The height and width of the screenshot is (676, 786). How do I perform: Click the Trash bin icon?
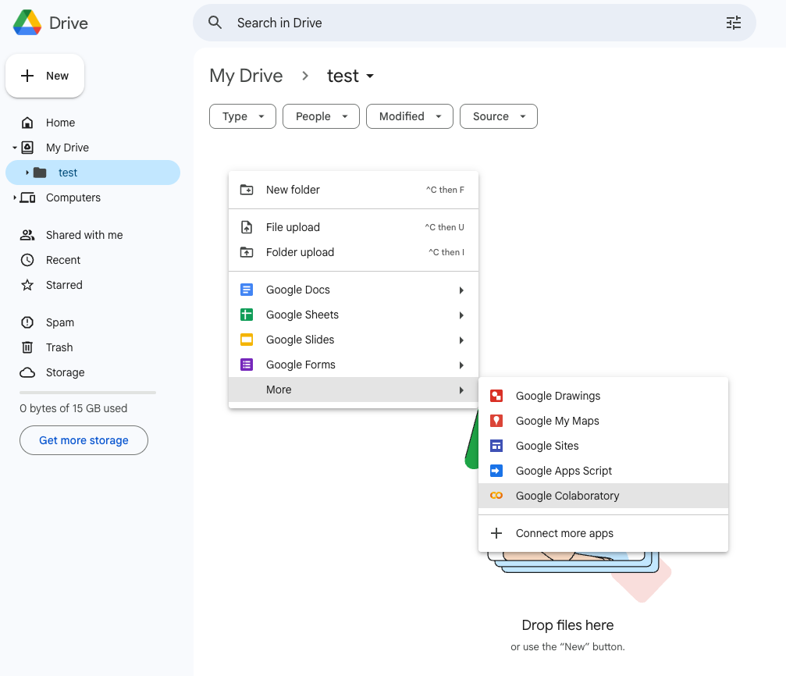click(x=27, y=347)
